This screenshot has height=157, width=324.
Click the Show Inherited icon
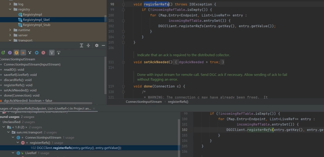[x=30, y=53]
